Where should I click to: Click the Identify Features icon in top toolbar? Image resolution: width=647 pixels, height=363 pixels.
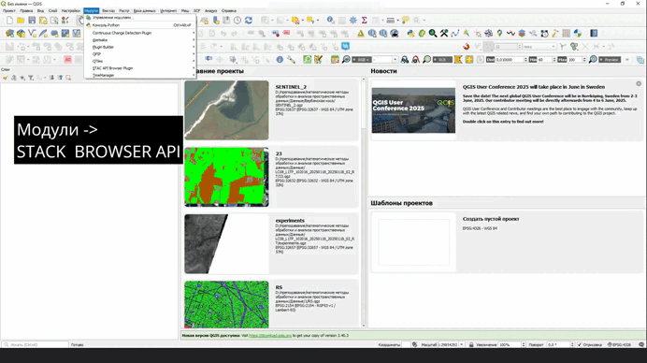(x=331, y=20)
